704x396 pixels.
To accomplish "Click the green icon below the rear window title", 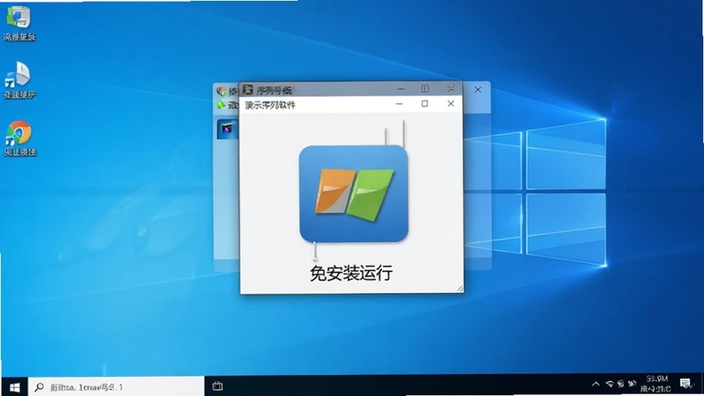I will click(221, 105).
